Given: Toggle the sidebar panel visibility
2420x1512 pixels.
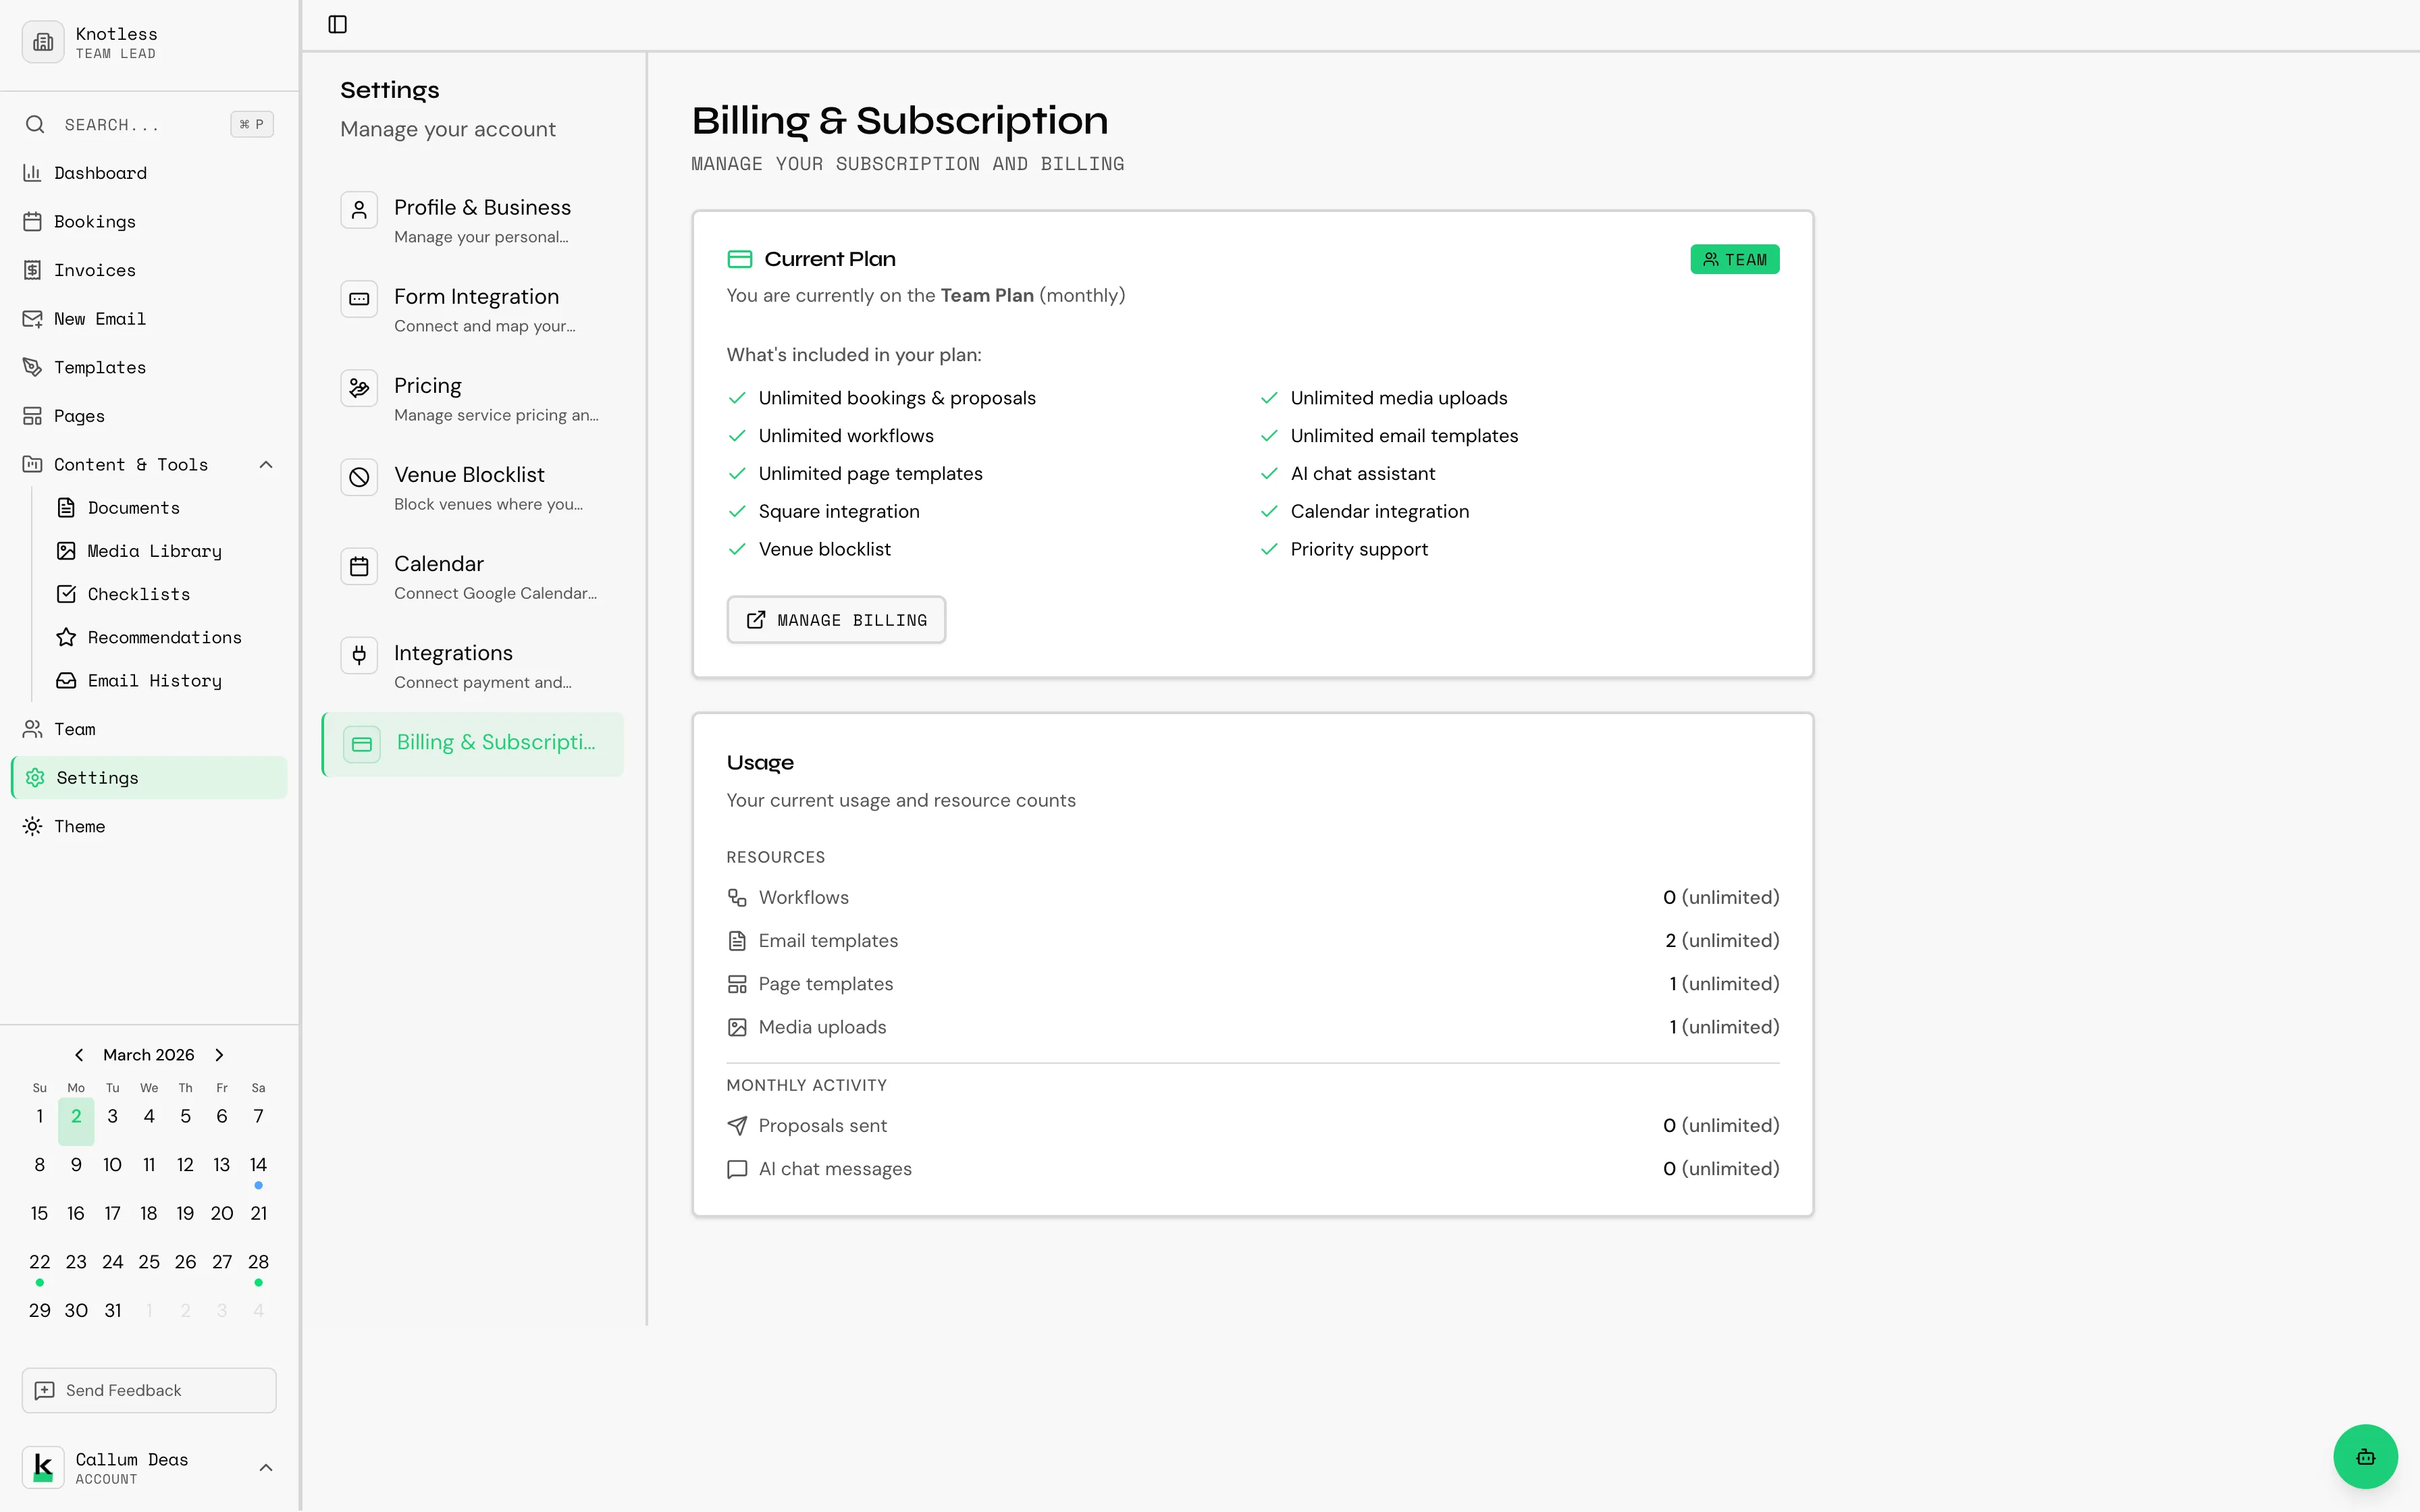Looking at the screenshot, I should [x=336, y=24].
